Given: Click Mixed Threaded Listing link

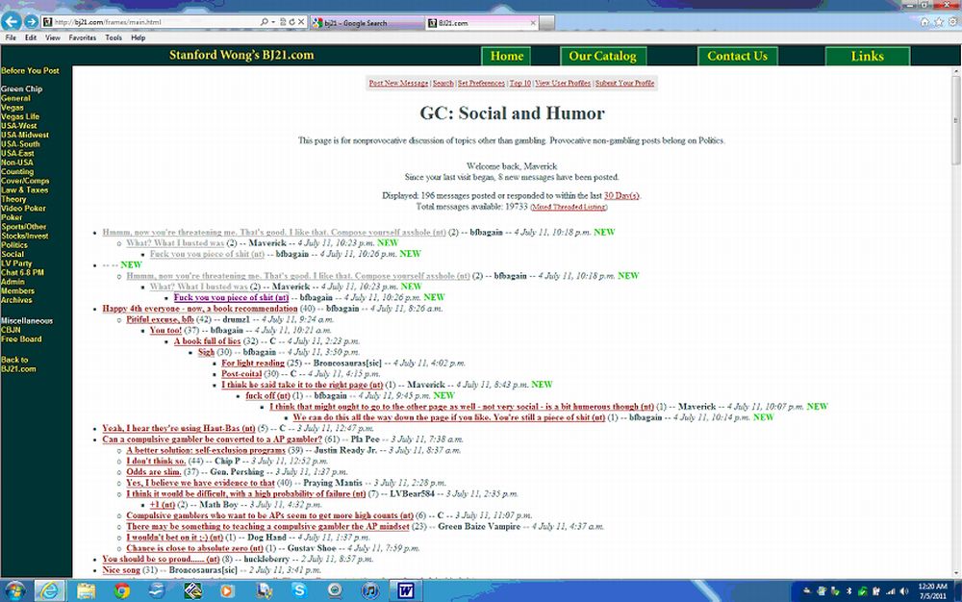Looking at the screenshot, I should click(x=569, y=207).
